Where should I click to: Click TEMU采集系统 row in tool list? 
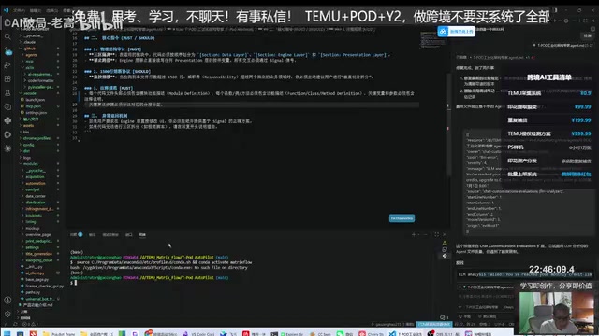pos(549,93)
